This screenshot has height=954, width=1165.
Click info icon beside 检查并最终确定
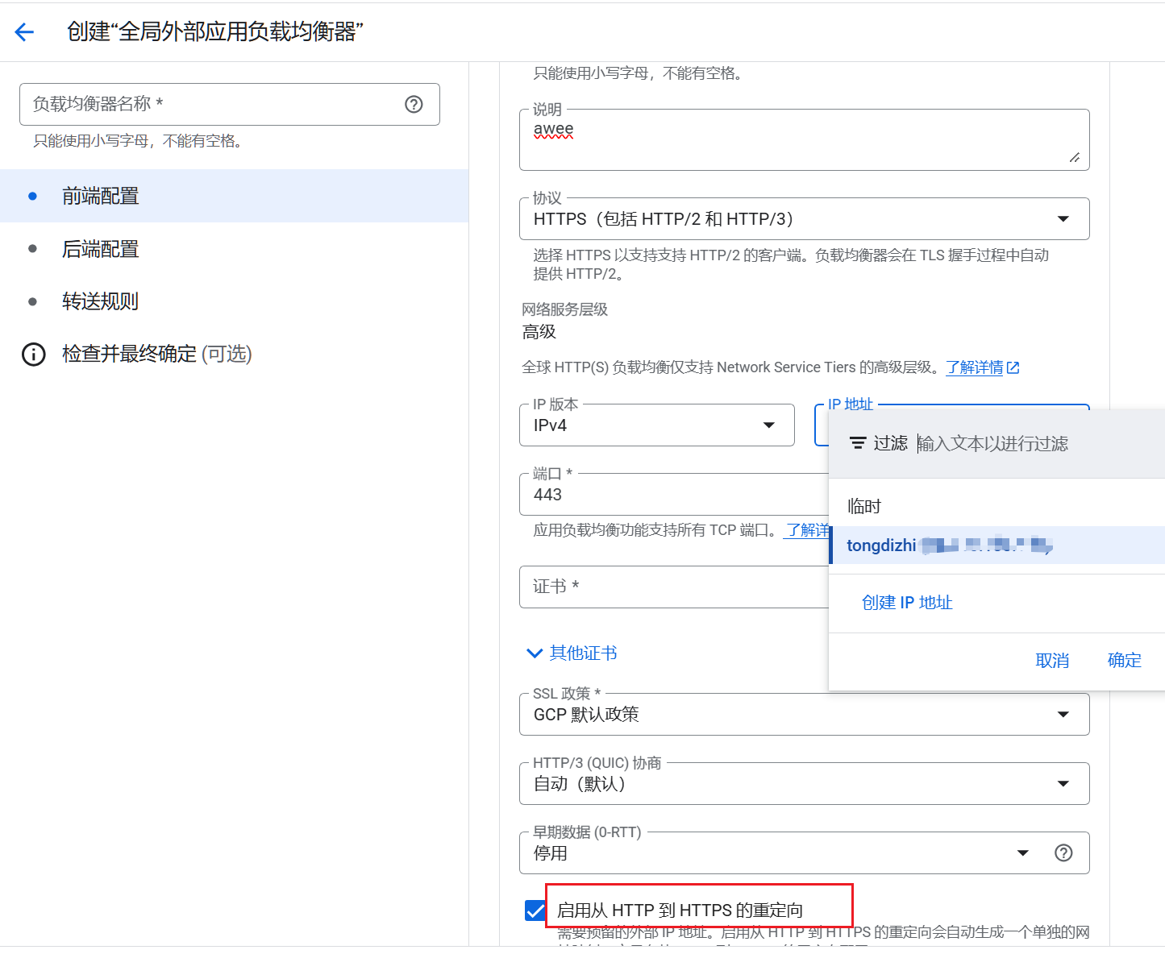click(x=34, y=354)
